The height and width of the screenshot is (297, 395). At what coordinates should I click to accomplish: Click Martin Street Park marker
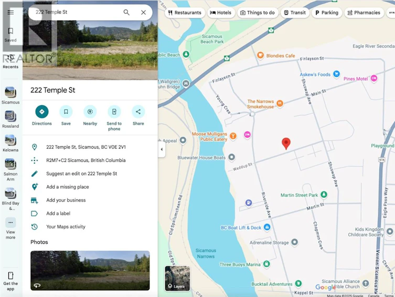point(324,194)
